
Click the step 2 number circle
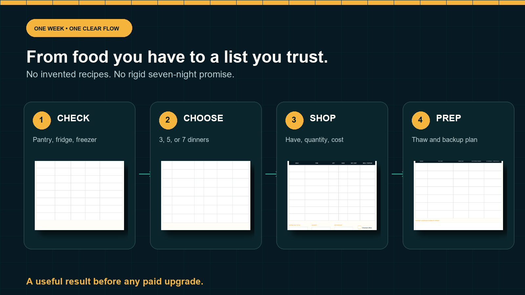(x=168, y=120)
